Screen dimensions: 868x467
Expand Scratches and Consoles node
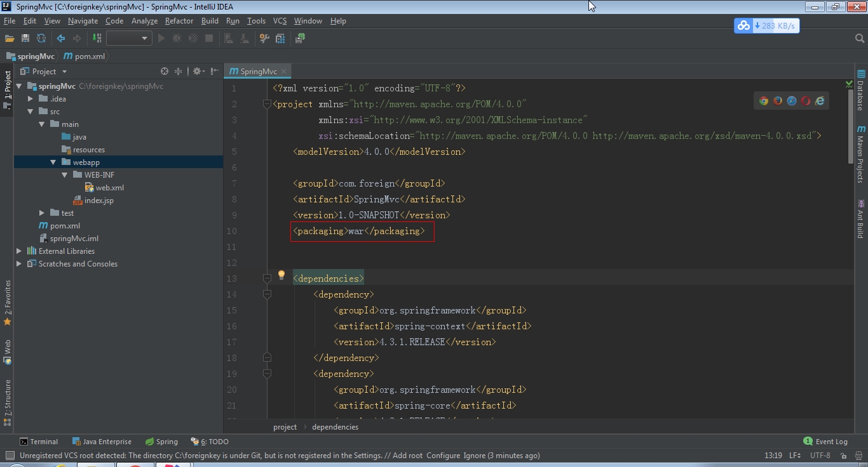[x=19, y=264]
